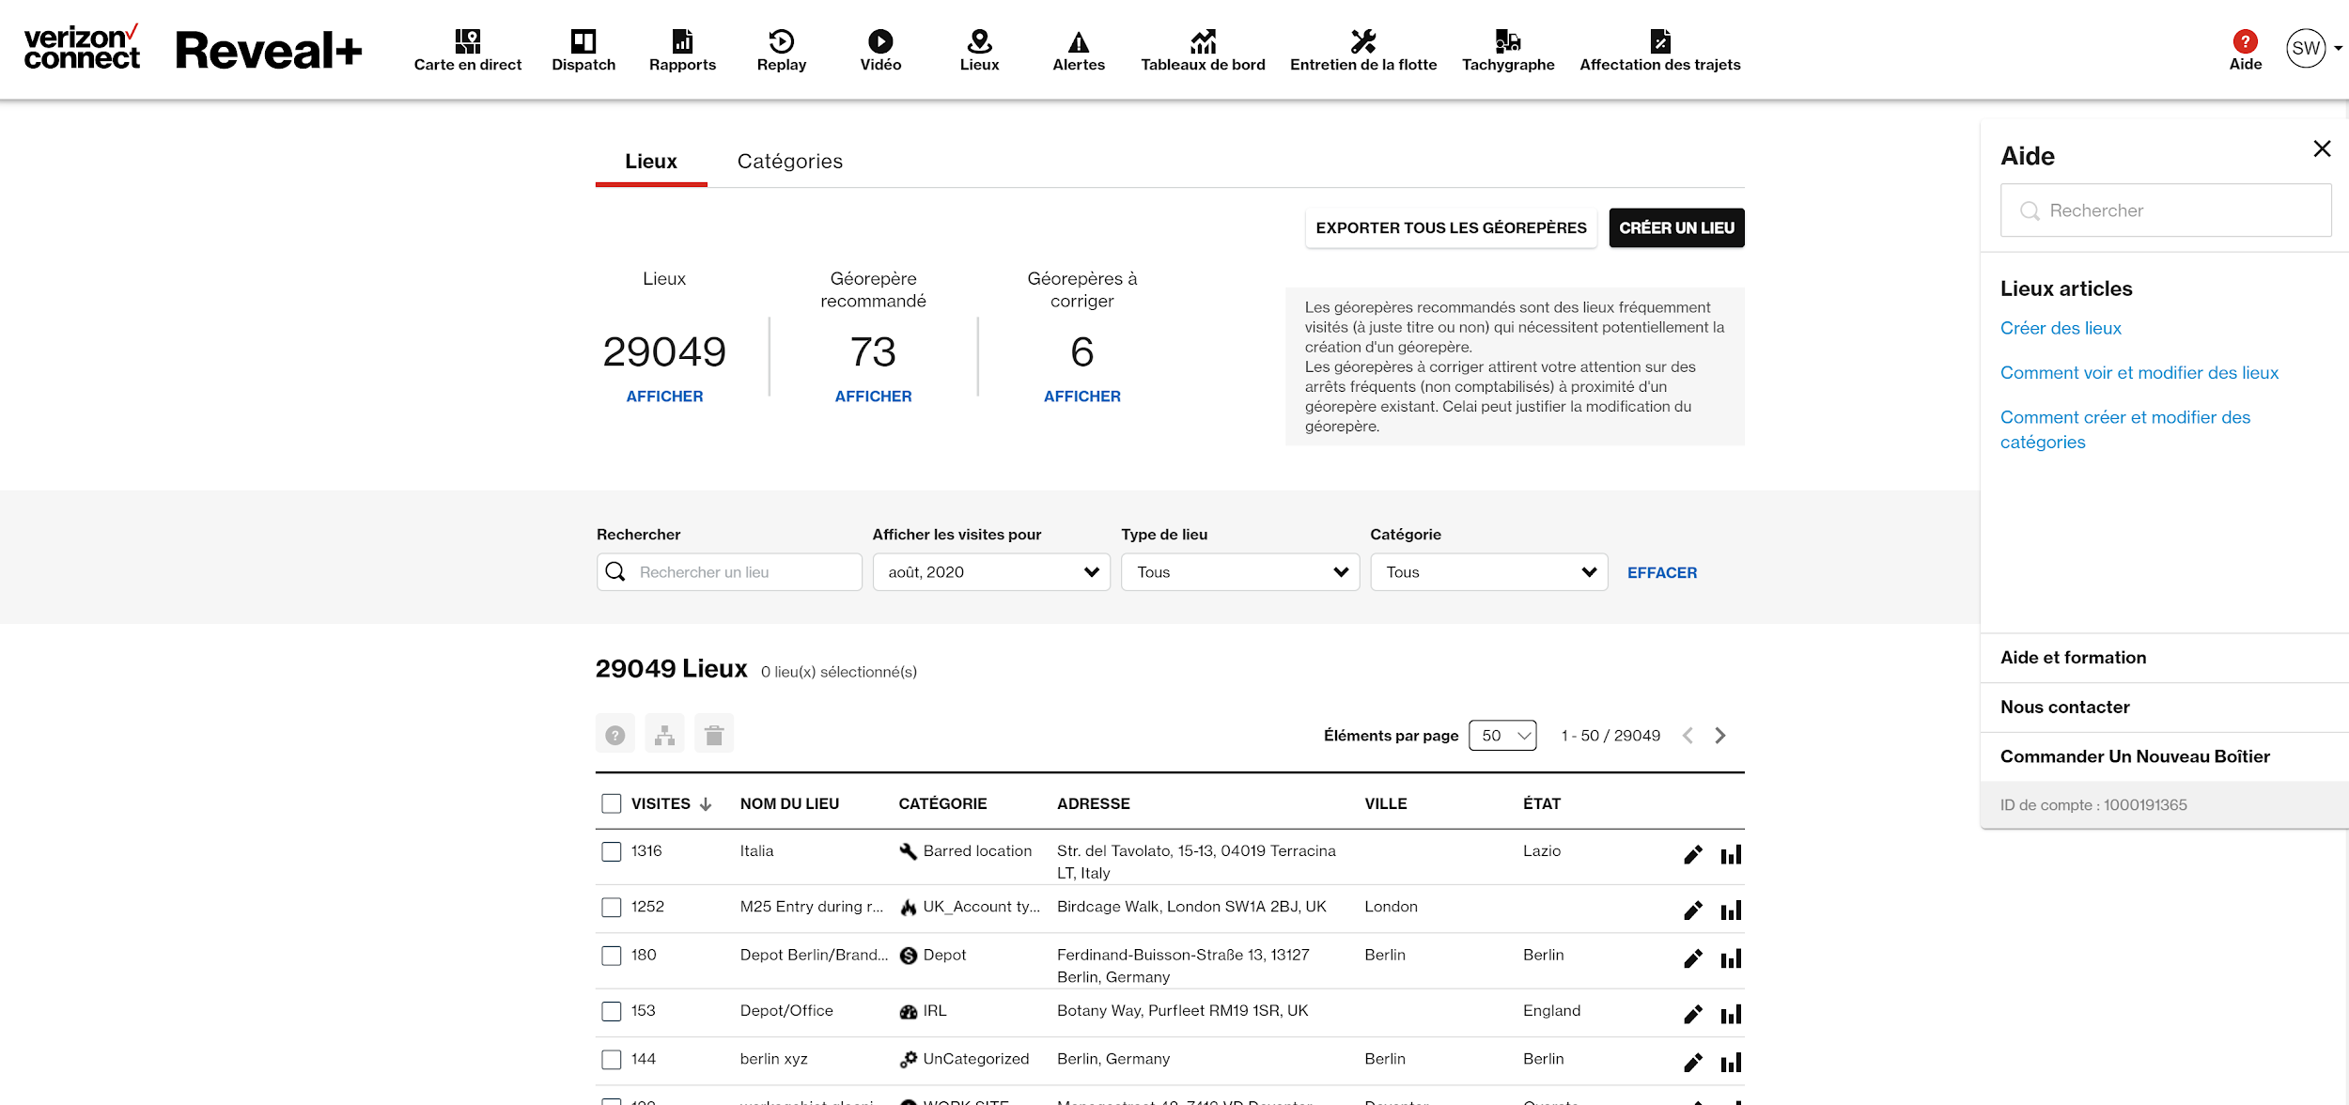Click Effacer to clear filters
This screenshot has width=2349, height=1105.
tap(1662, 573)
